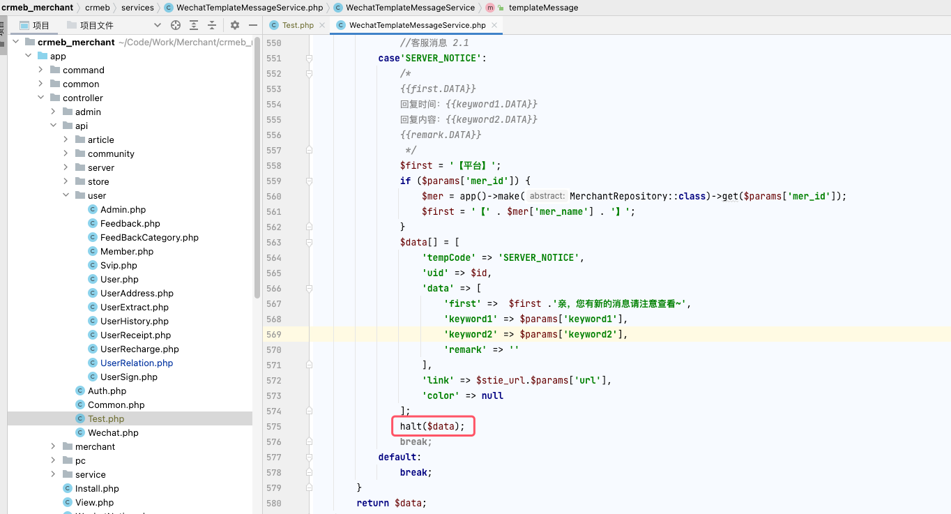951x514 pixels.
Task: Select the highlighted Test.php tree row
Action: 130,418
